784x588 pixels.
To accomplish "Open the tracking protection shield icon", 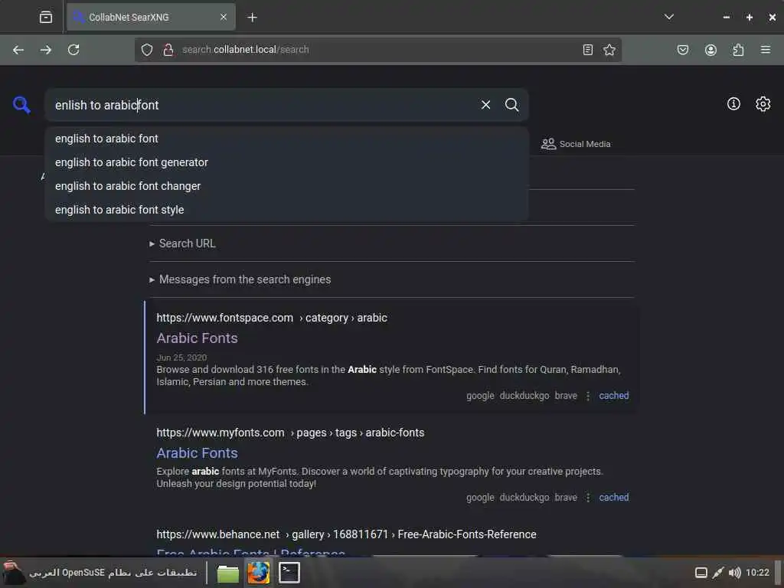I will 146,50.
